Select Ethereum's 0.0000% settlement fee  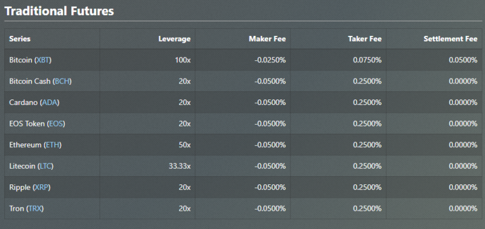[x=463, y=145]
